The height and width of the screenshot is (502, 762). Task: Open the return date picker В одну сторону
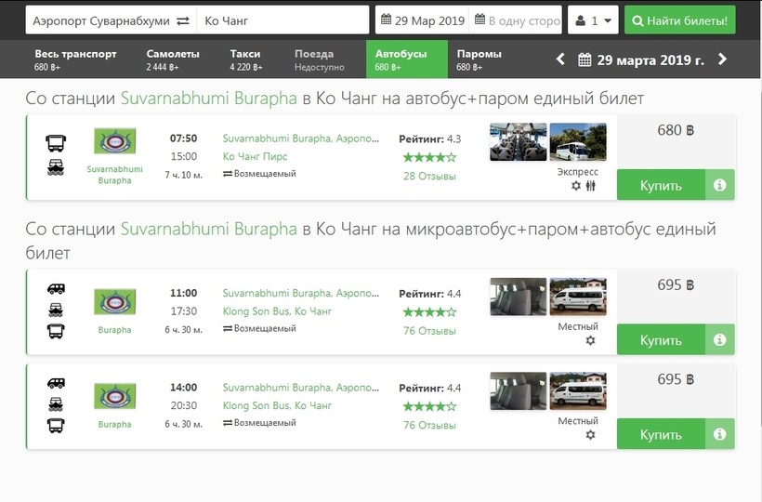[x=517, y=20]
